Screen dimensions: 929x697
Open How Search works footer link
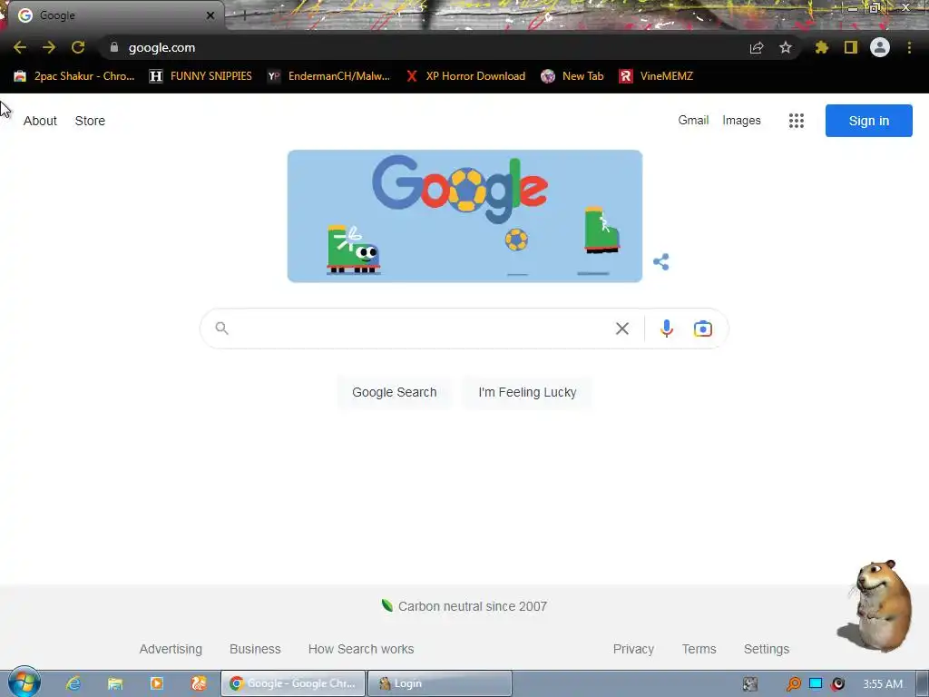click(361, 649)
